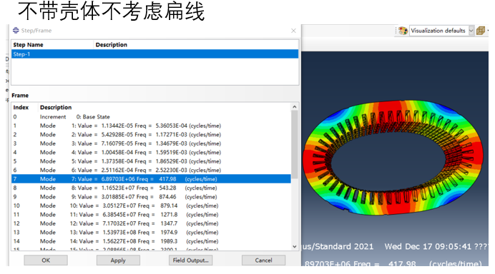The height and width of the screenshot is (274, 495).
Task: Click the Step/Frame dialog title icon
Action: (x=16, y=30)
